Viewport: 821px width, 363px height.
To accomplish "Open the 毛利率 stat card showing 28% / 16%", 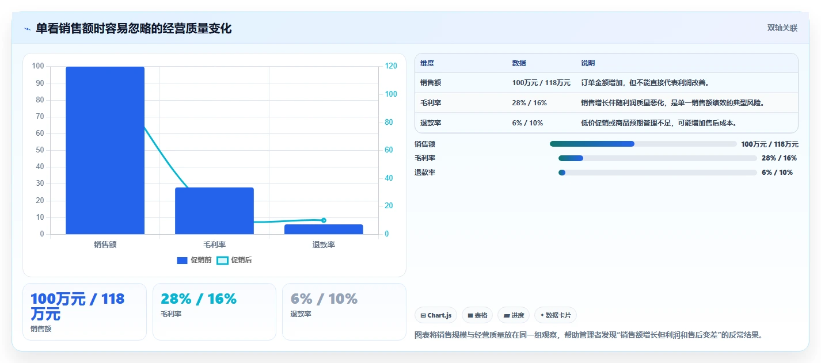I will pos(214,312).
